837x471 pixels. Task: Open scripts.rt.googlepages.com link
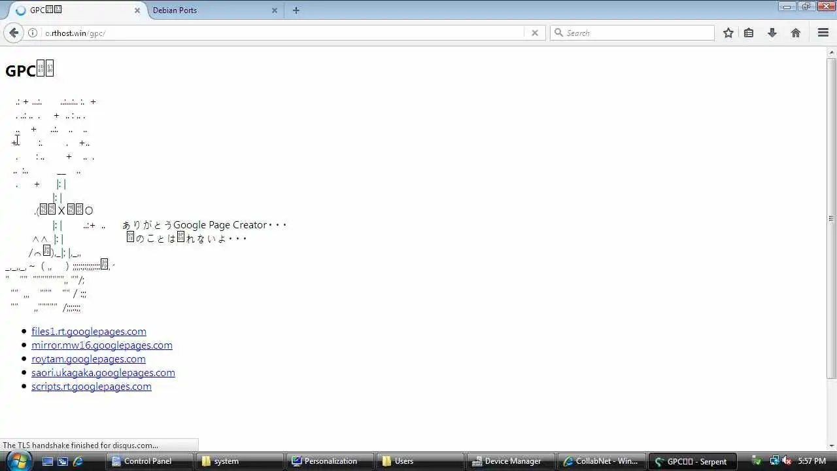click(92, 387)
